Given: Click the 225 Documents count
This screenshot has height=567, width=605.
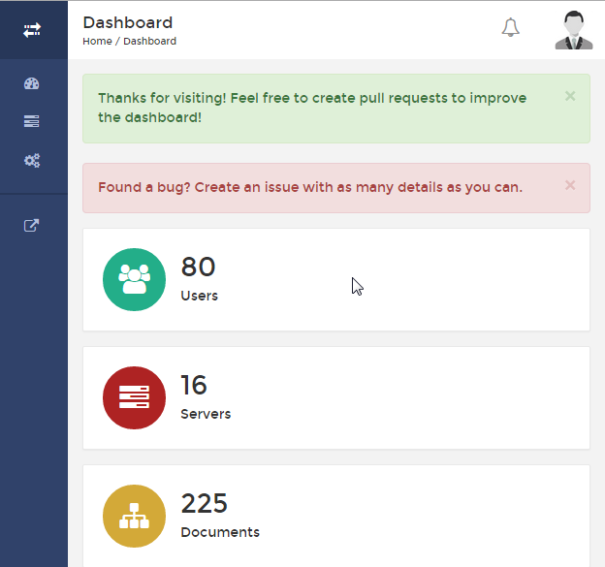Looking at the screenshot, I should [204, 504].
